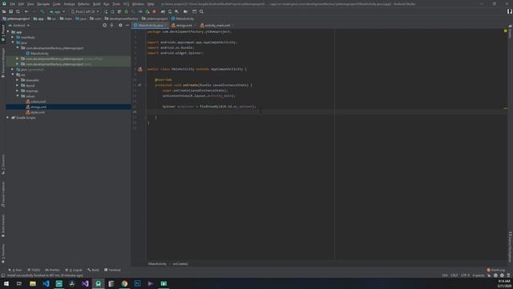513x289 pixels.
Task: Expand the manifests folder arrow
Action: coord(13,38)
